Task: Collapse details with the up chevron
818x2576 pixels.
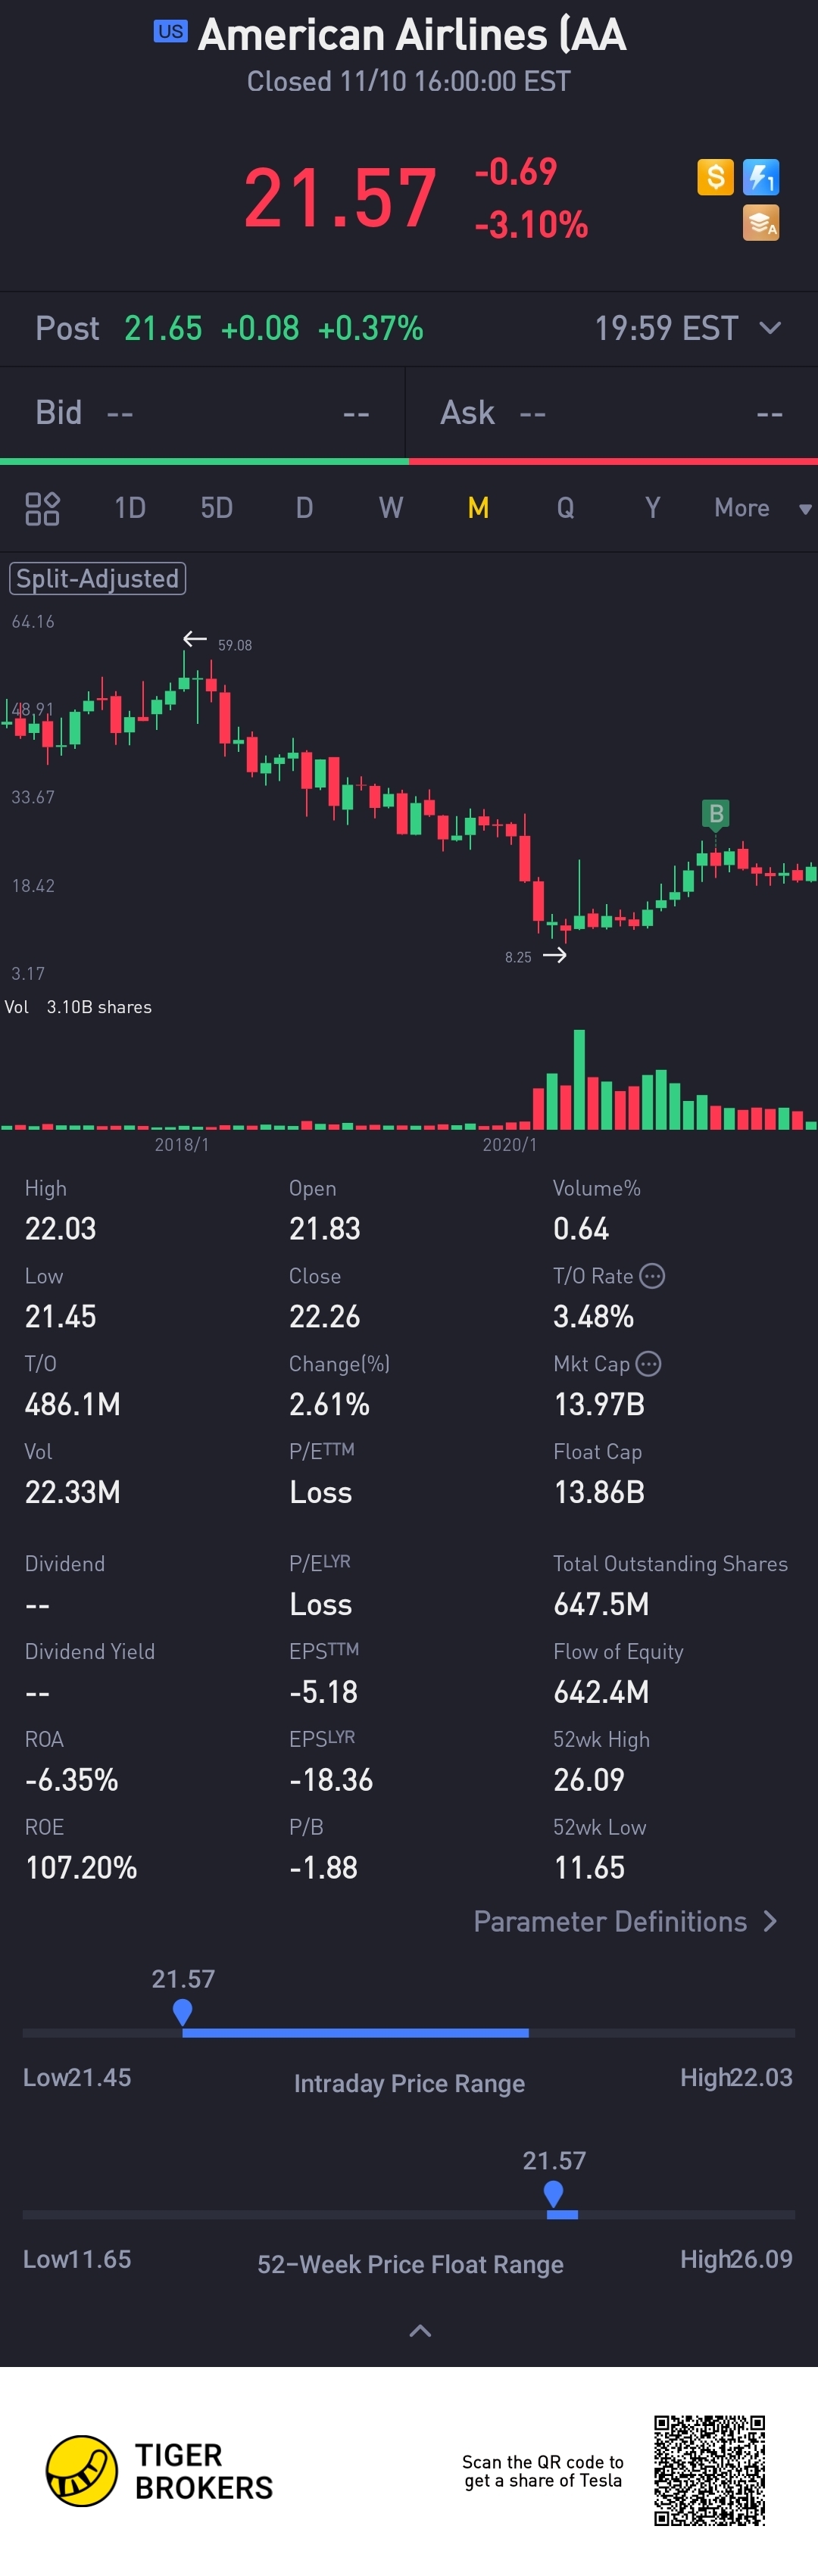Action: (421, 2331)
